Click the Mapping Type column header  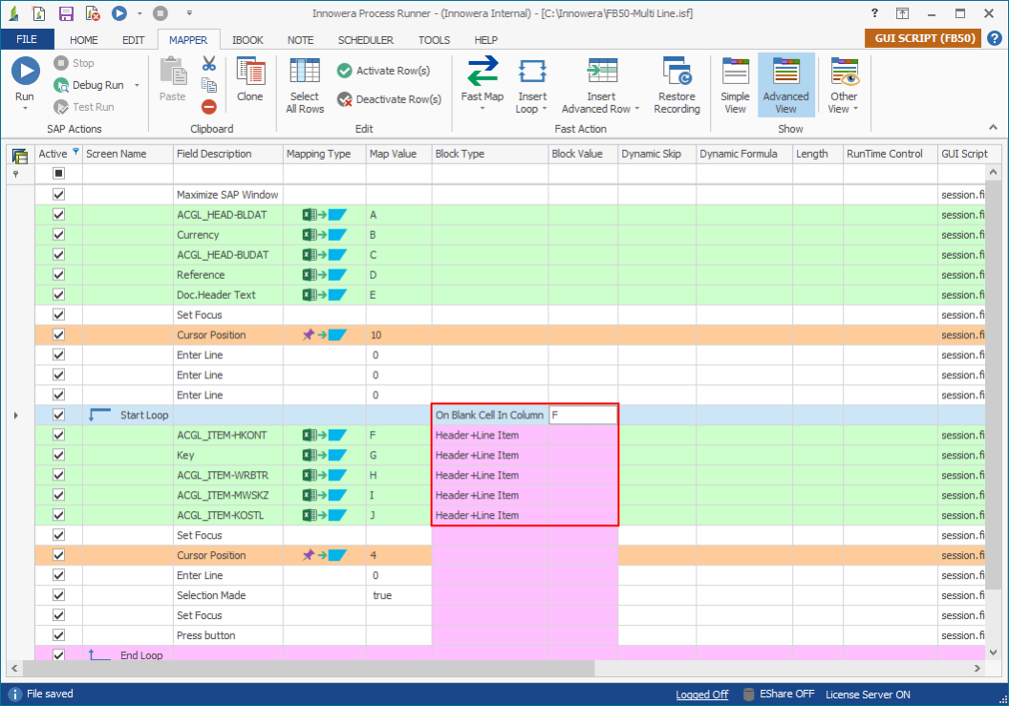pos(318,154)
